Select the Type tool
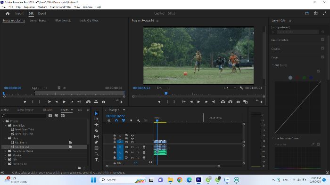The width and height of the screenshot is (330, 185). pos(96,160)
